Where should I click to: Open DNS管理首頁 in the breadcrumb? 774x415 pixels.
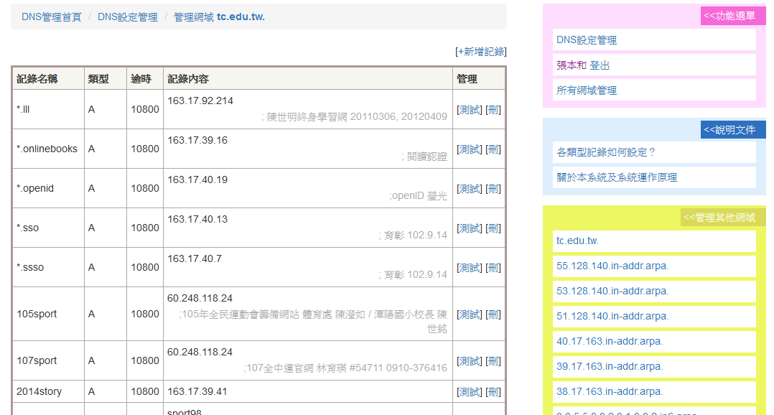[x=52, y=17]
